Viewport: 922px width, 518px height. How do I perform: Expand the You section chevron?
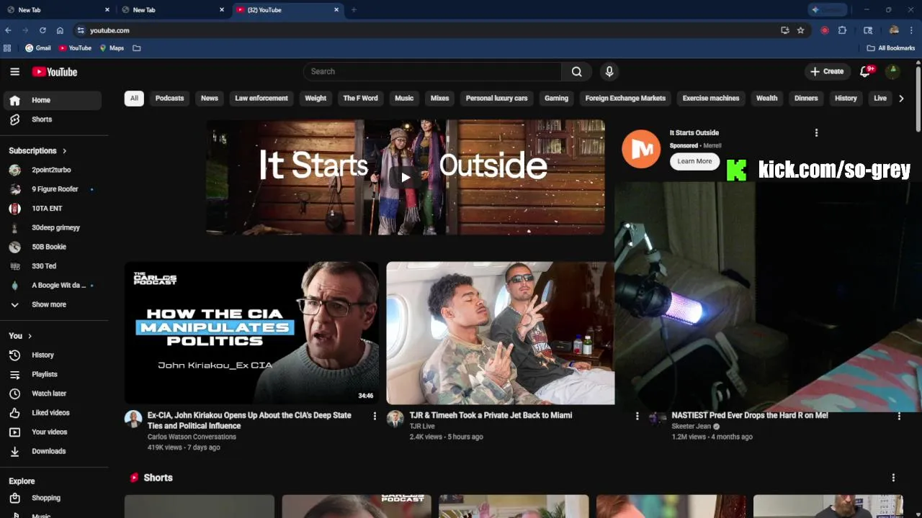(x=30, y=336)
